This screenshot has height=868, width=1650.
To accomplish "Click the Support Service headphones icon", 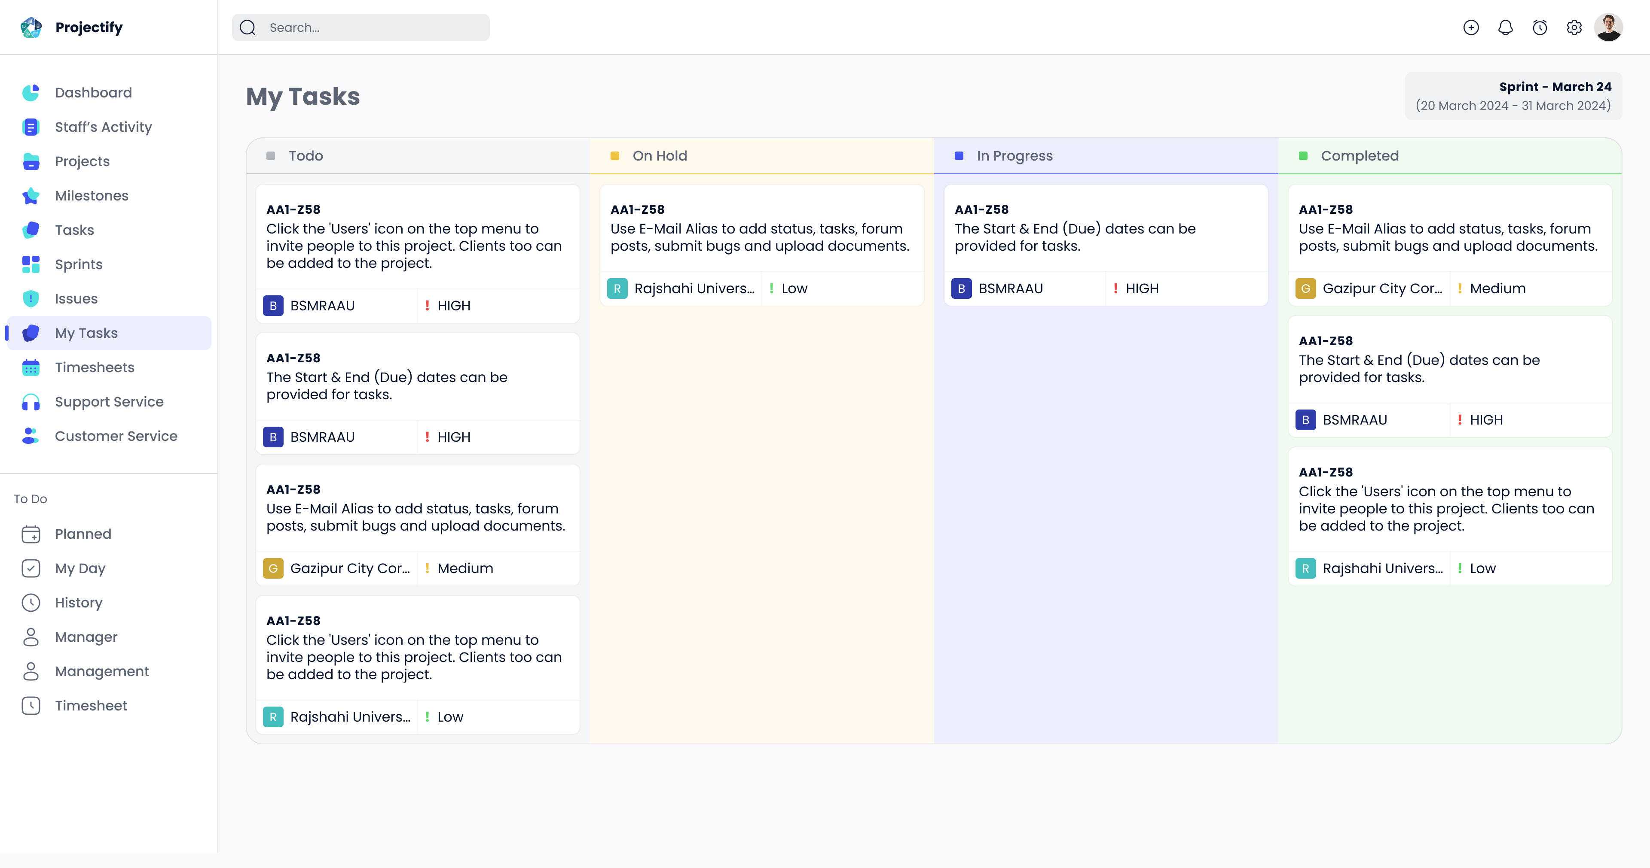I will (31, 402).
